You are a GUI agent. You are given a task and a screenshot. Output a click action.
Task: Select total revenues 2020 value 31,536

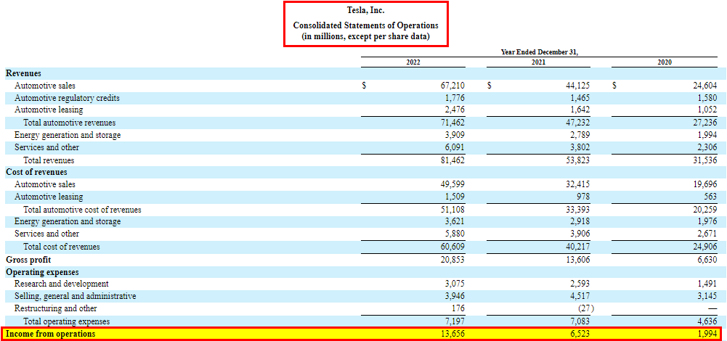pyautogui.click(x=704, y=160)
